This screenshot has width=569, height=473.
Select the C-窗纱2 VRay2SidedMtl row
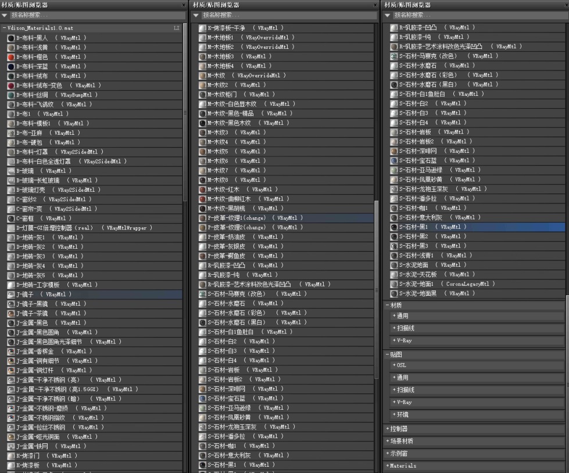(94, 199)
